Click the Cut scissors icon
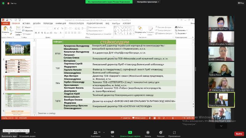Image resolution: width=246 pixels, height=138 pixels. pyautogui.click(x=11, y=27)
